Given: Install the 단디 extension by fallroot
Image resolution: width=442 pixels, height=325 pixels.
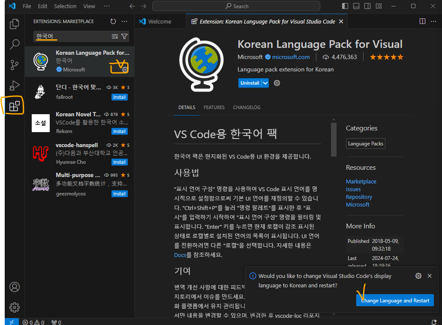Looking at the screenshot, I should (x=120, y=97).
